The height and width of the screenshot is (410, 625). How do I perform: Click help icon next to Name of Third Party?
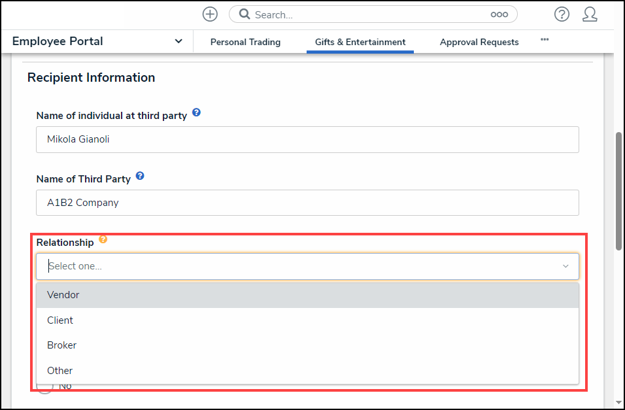tap(140, 177)
